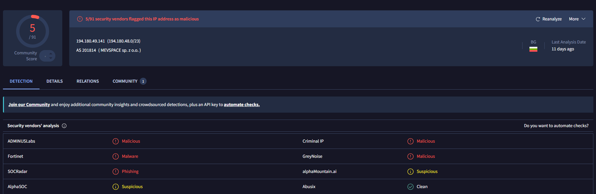
Task: Click the Malware verdict text for Fortinet
Action: tap(130, 156)
